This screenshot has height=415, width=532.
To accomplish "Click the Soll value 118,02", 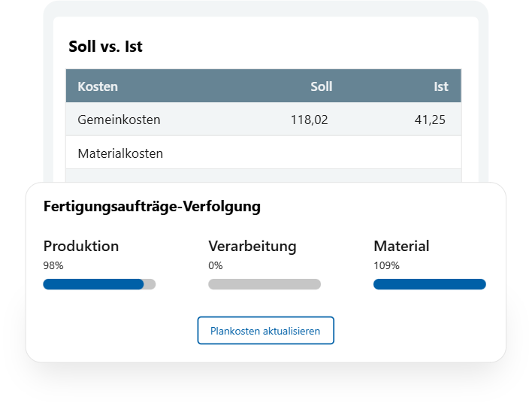I will click(309, 120).
